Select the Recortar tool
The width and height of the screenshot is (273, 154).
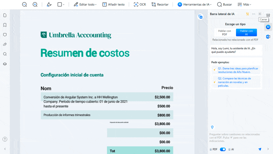pos(160,5)
